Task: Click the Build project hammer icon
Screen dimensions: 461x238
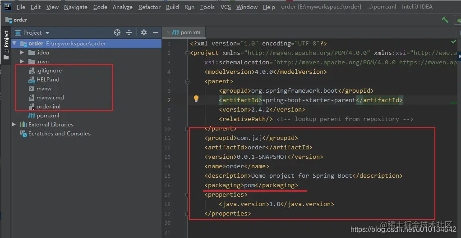Action: pyautogui.click(x=445, y=20)
